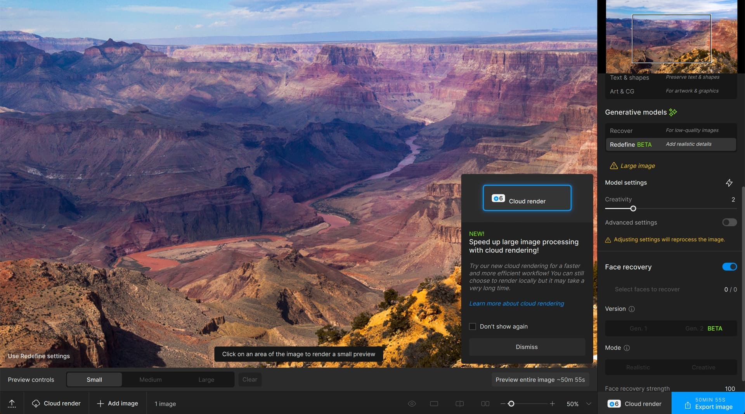This screenshot has height=414, width=745.
Task: Check the Don't show again checkbox
Action: pyautogui.click(x=472, y=326)
